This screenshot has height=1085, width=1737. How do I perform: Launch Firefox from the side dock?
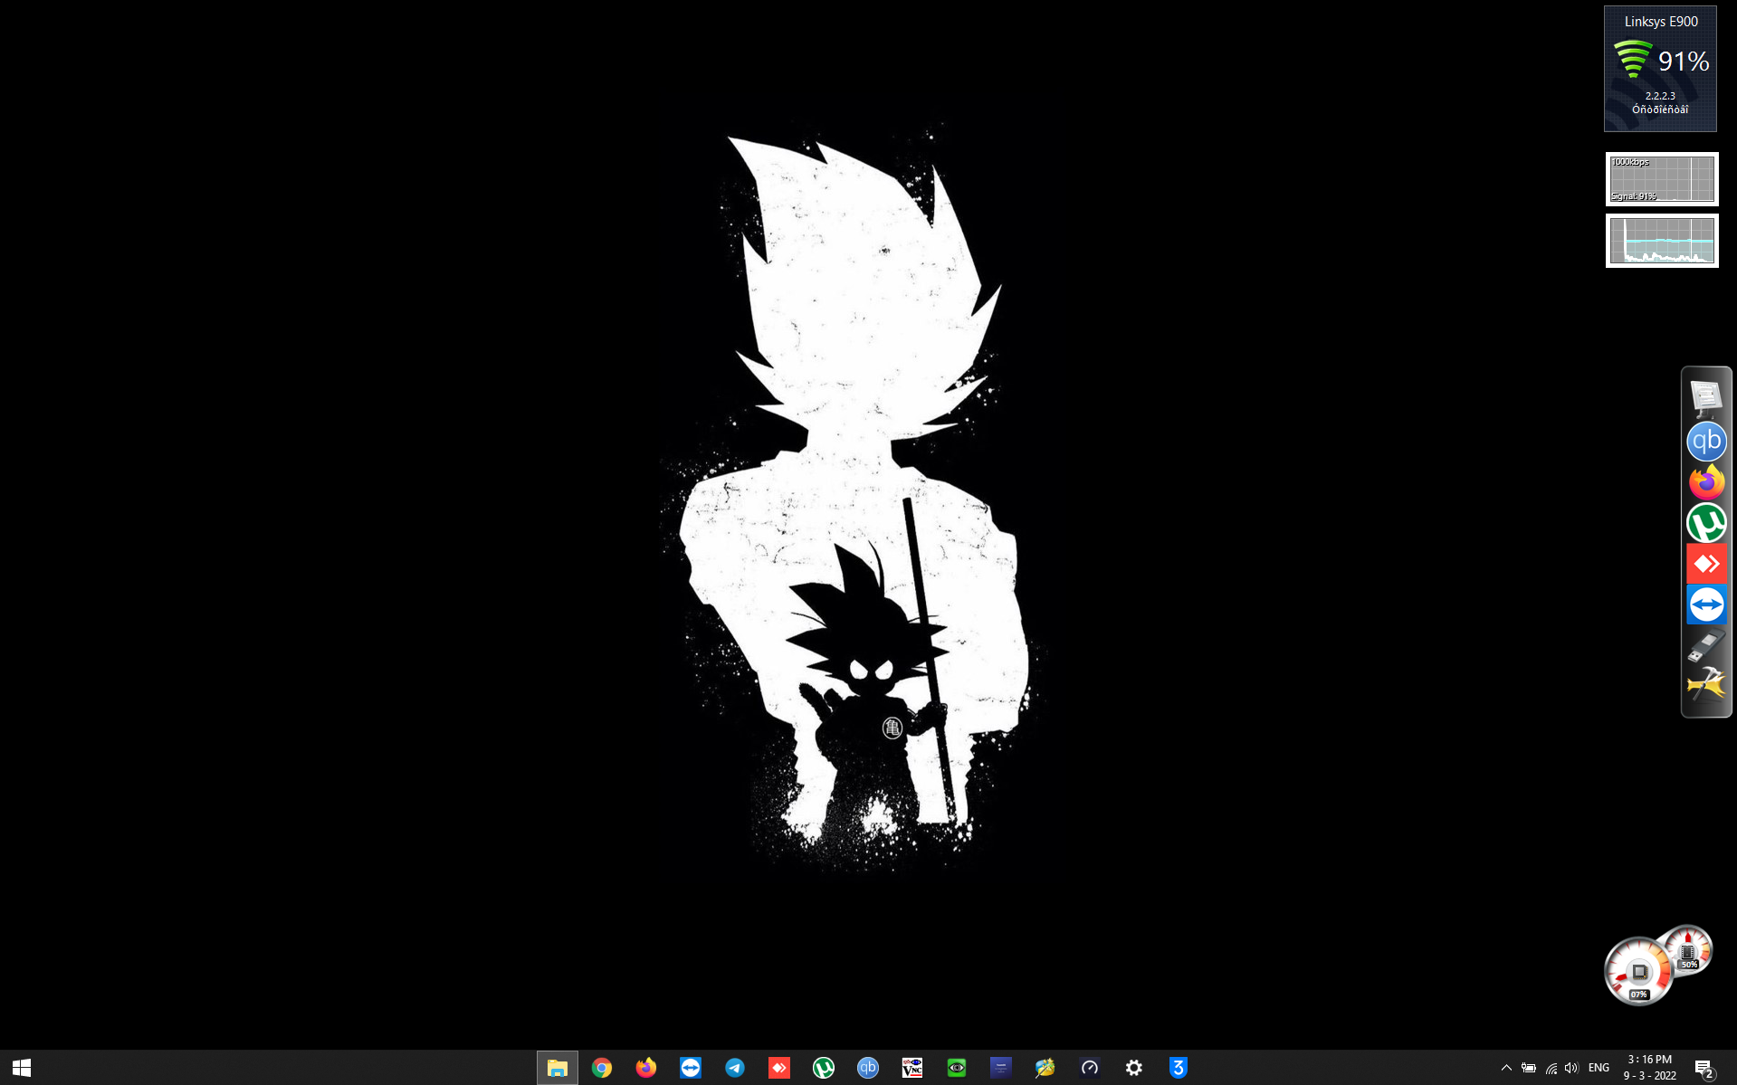1706,482
